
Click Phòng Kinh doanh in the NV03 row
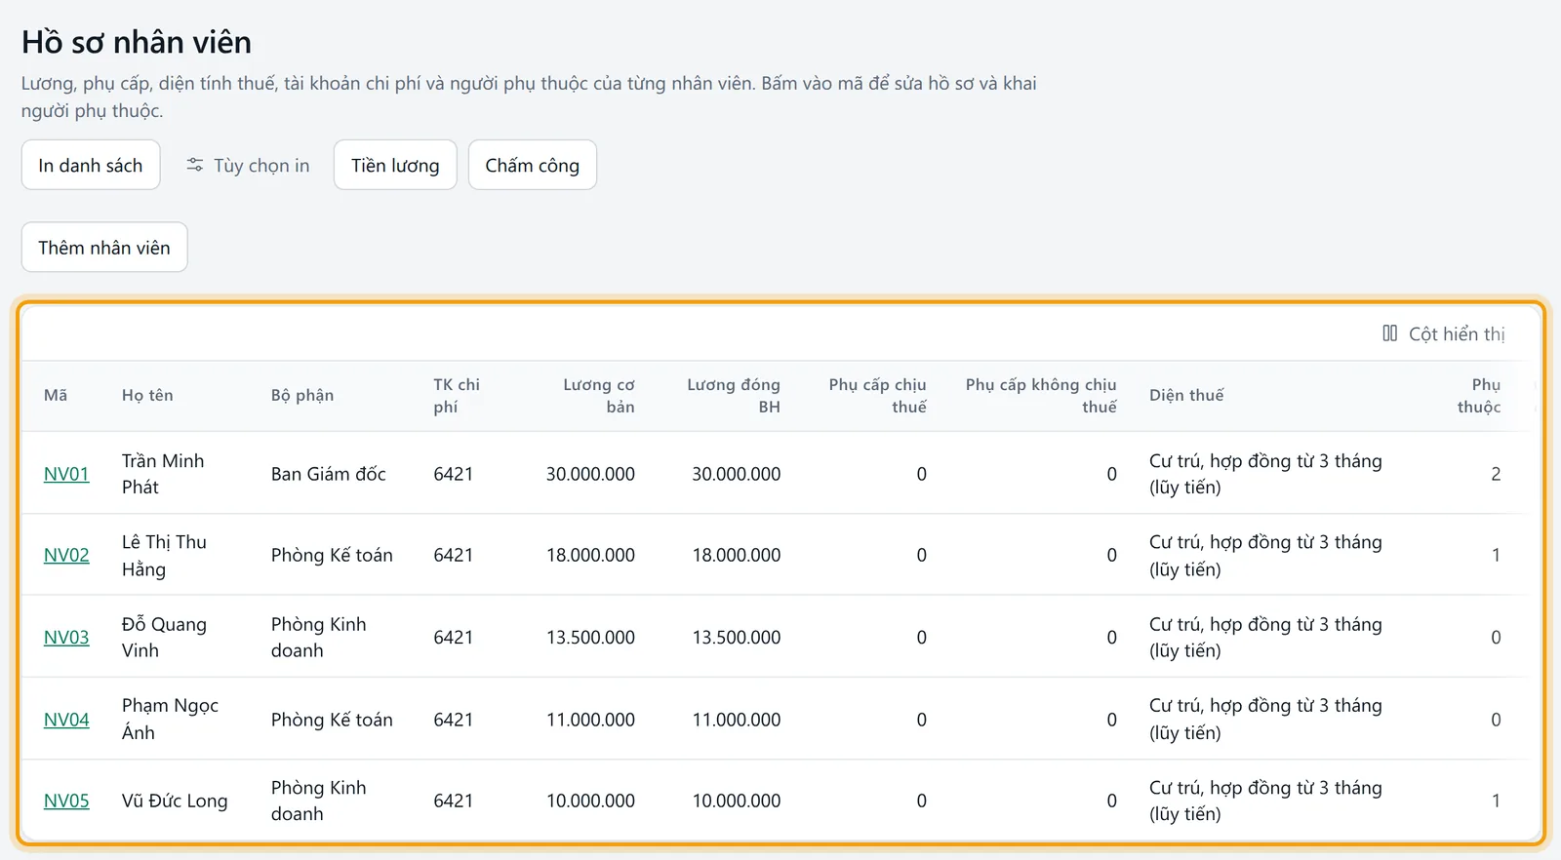pyautogui.click(x=319, y=637)
